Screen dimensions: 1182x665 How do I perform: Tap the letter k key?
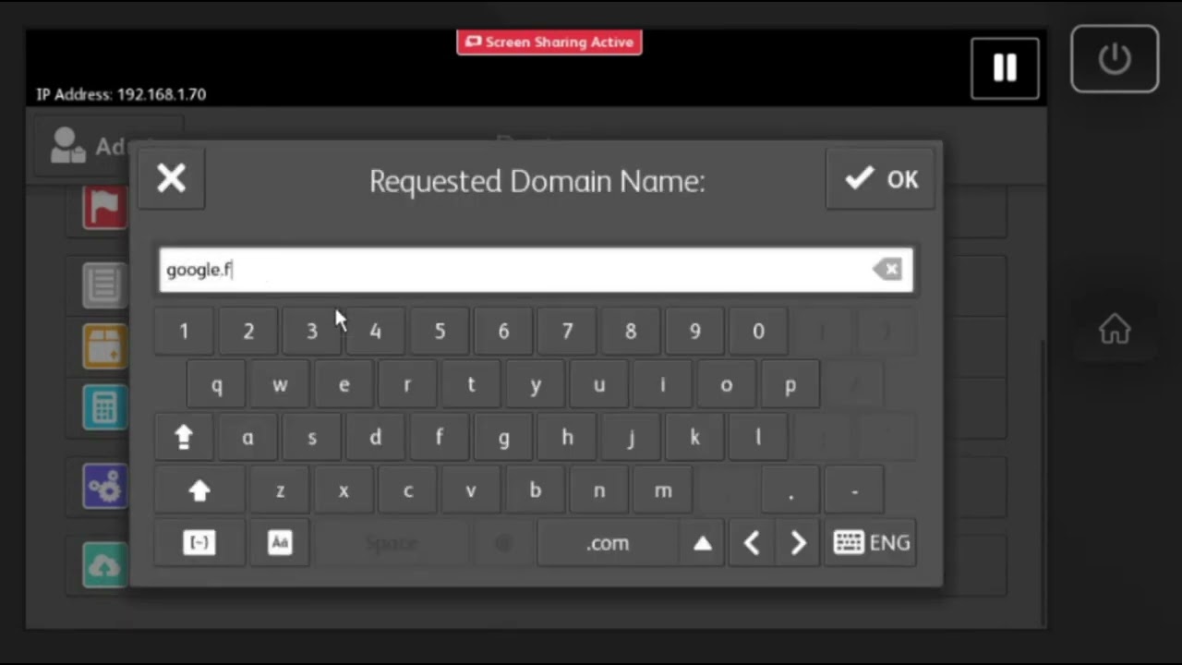point(694,438)
